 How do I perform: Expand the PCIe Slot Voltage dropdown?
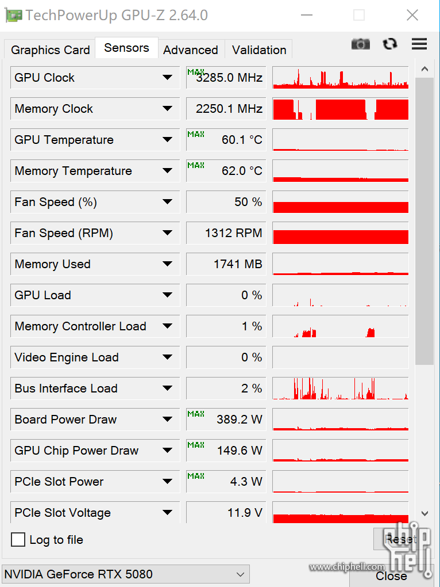click(167, 513)
